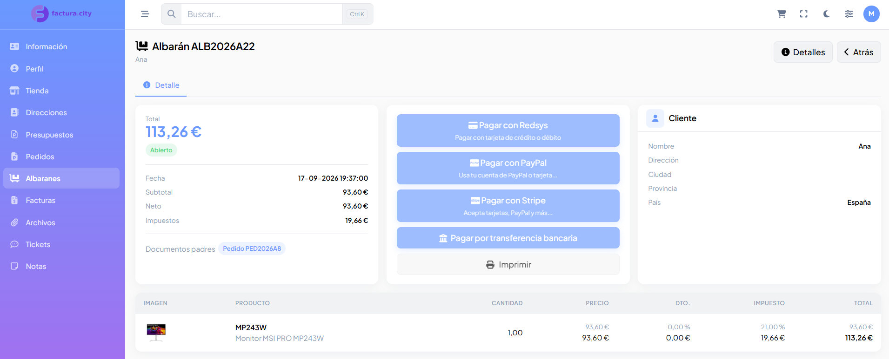Click the España country value
Viewport: 889px width, 359px height.
[859, 202]
